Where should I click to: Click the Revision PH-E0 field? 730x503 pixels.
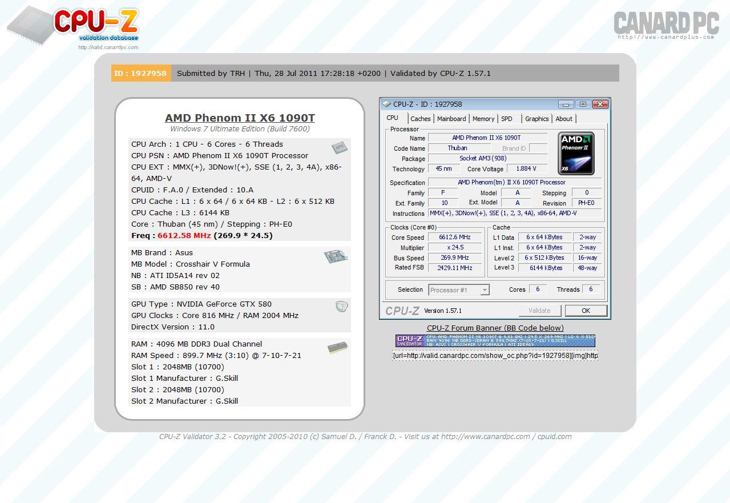586,203
